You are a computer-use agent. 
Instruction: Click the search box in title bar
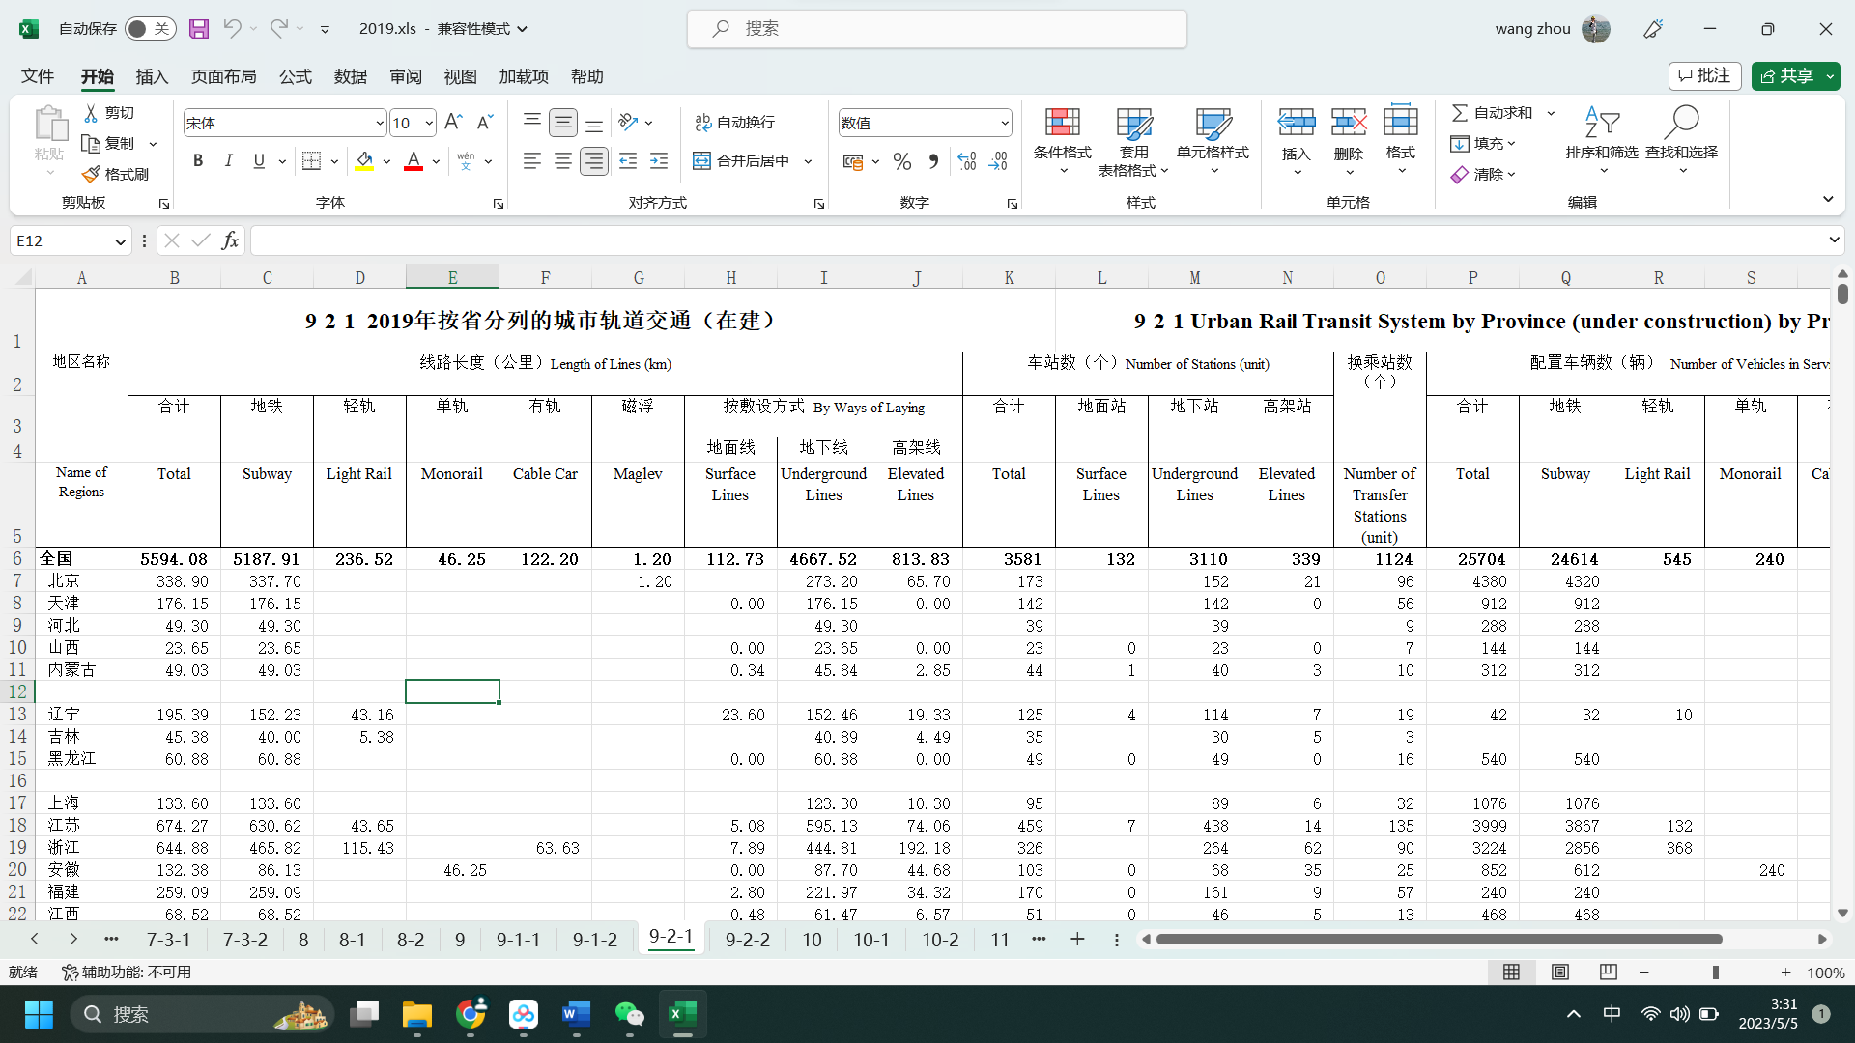point(937,29)
